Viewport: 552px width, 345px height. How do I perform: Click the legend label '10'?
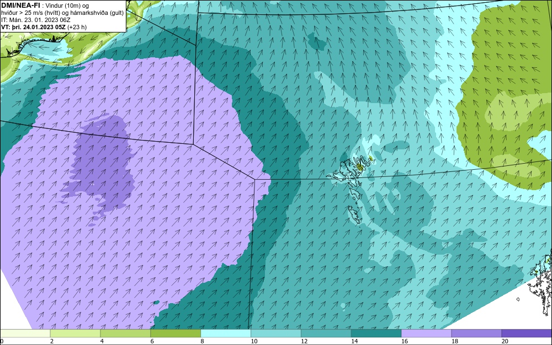[x=254, y=341]
